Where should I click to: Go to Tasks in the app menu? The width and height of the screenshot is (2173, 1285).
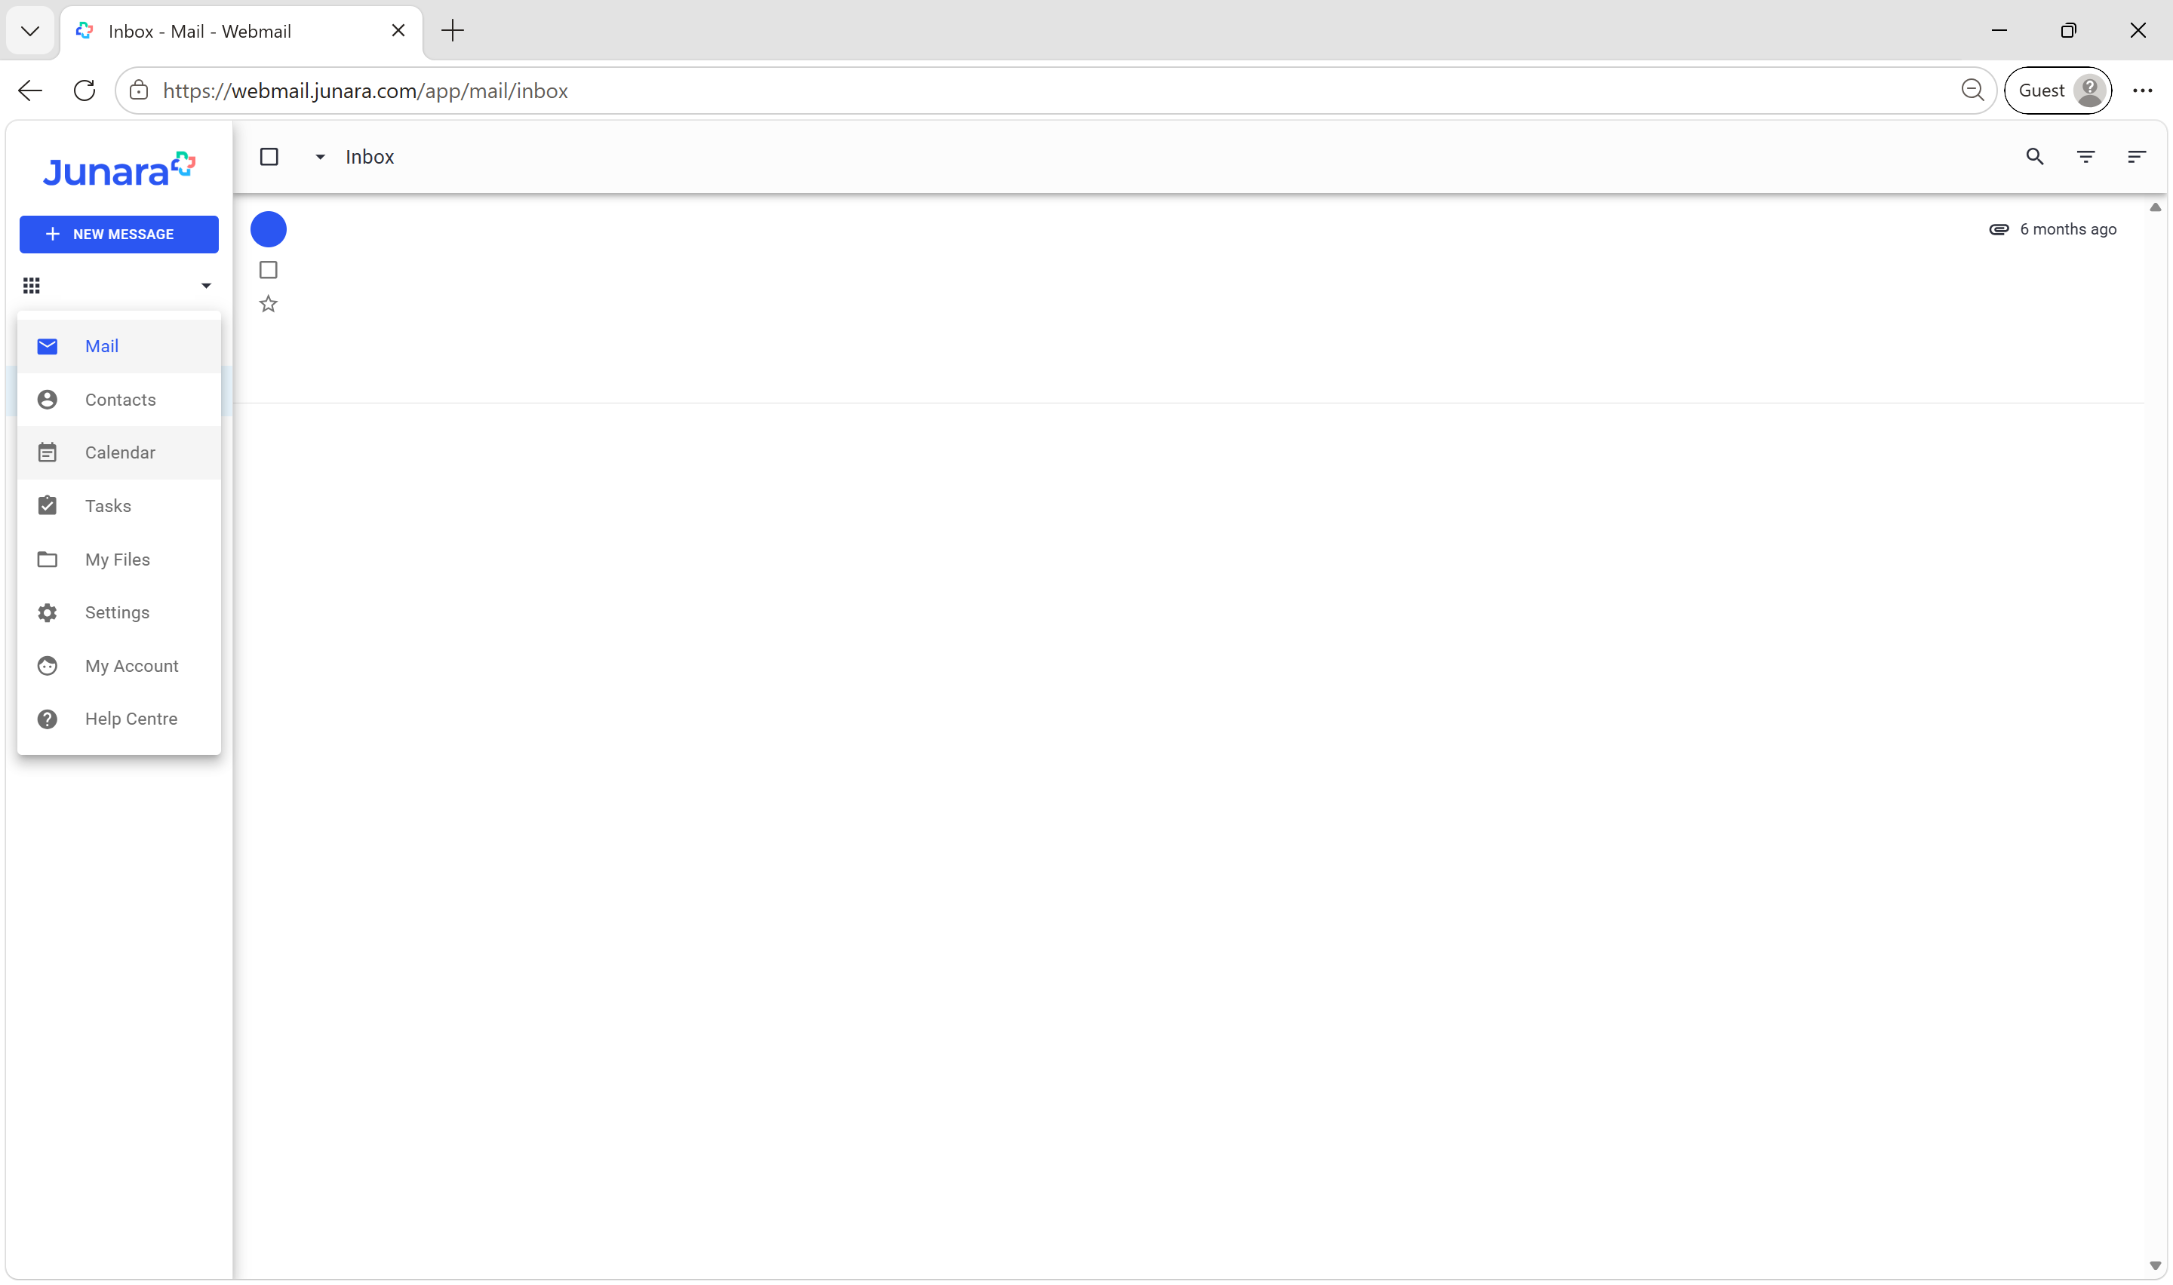click(x=118, y=506)
